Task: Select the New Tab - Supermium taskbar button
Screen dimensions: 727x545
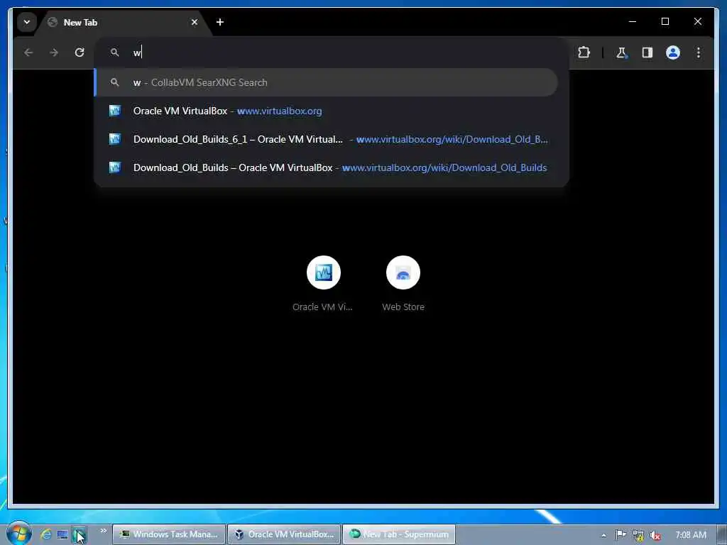Action: [399, 534]
